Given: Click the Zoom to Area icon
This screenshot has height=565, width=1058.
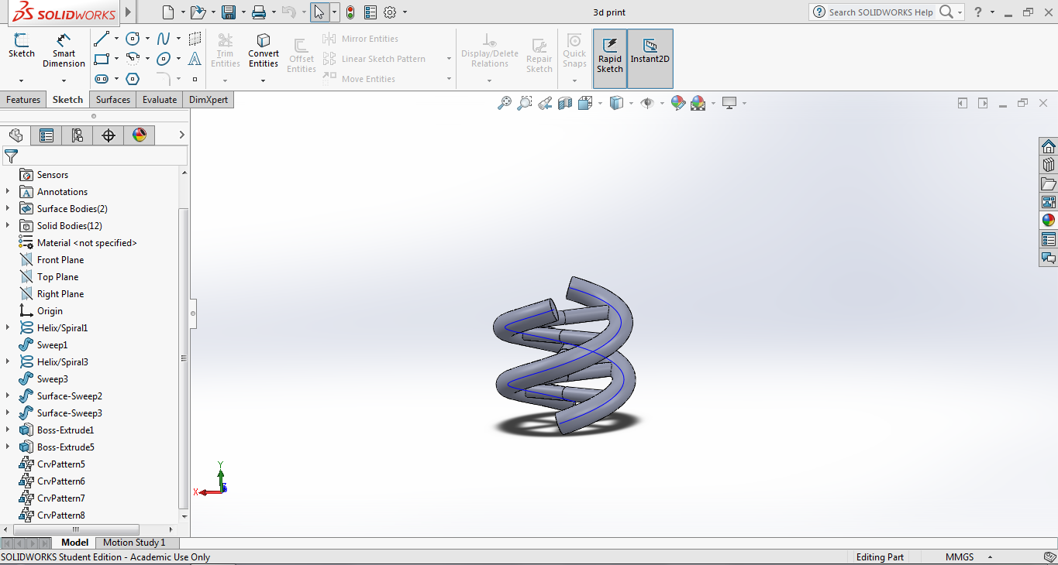Looking at the screenshot, I should tap(525, 102).
